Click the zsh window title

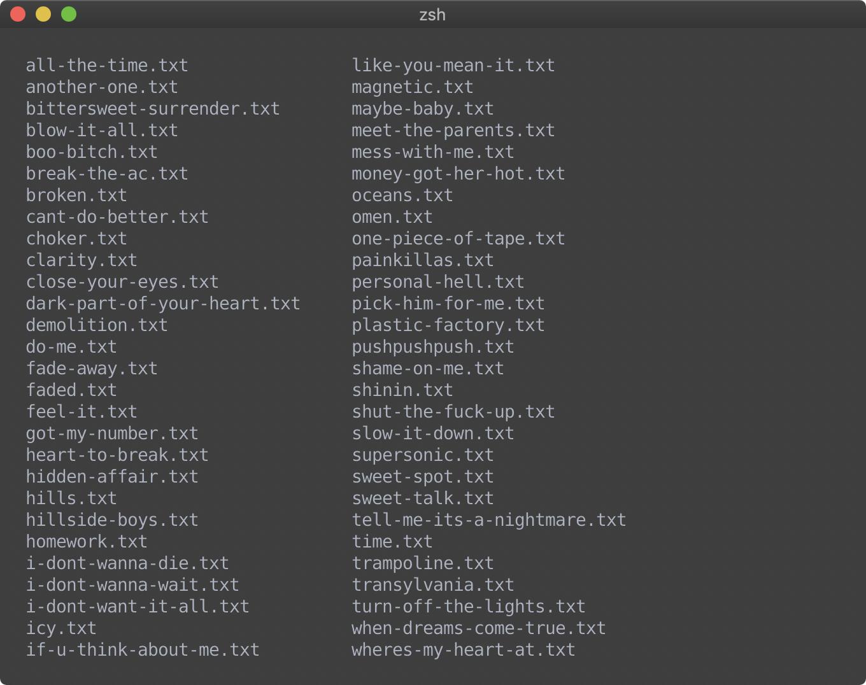coord(432,15)
